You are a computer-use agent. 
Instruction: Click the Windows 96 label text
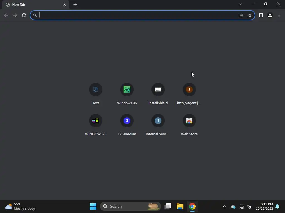coord(127,103)
